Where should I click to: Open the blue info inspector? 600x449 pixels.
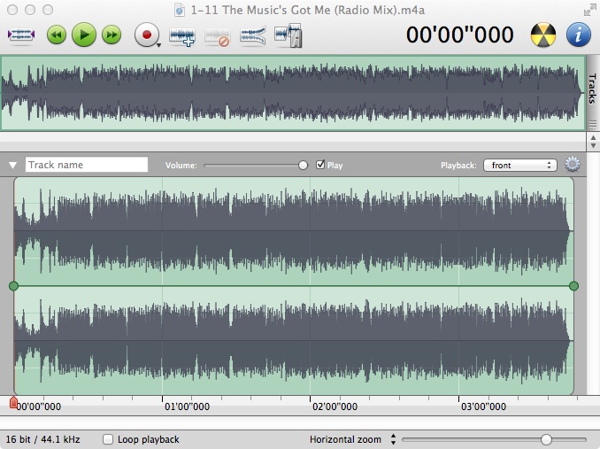click(578, 35)
